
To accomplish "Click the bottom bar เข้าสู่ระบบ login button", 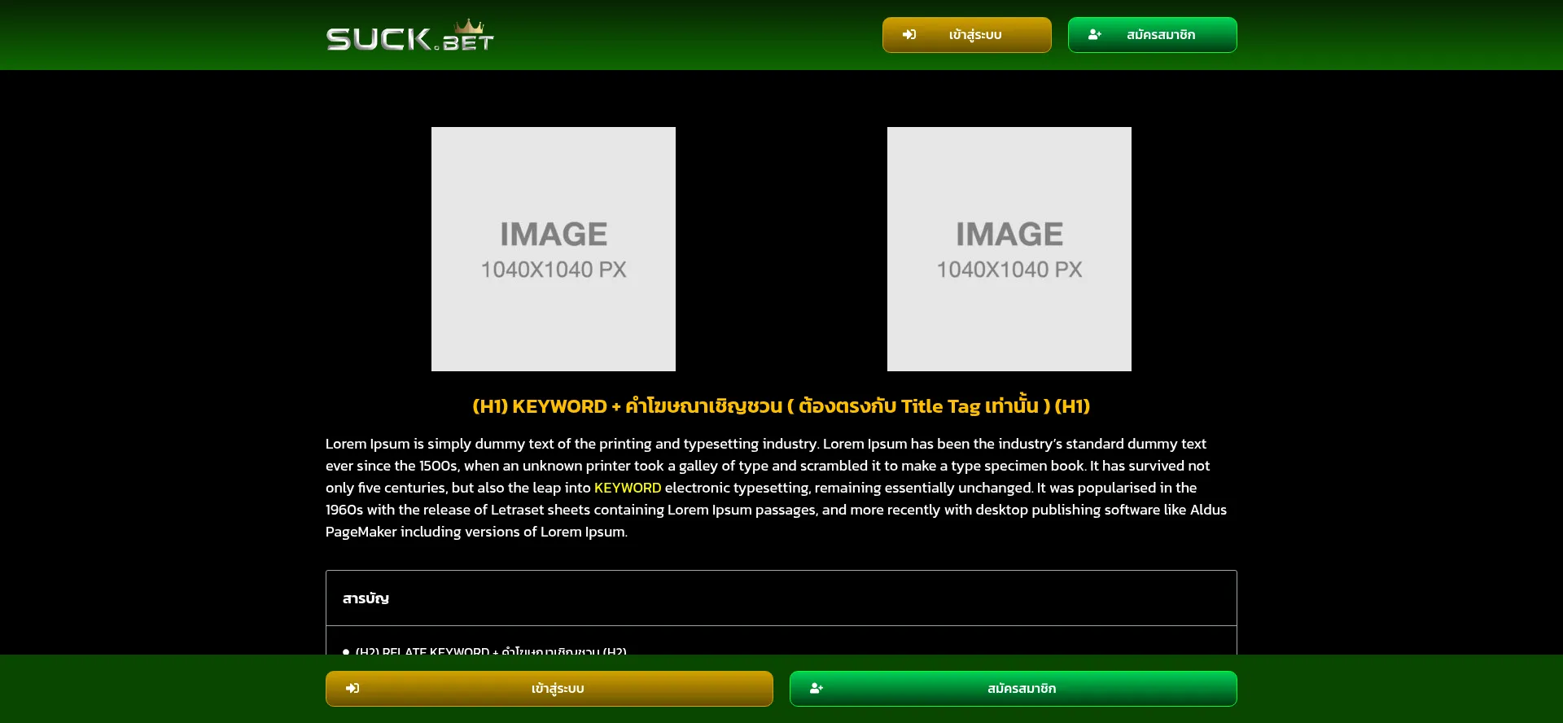I will tap(549, 689).
